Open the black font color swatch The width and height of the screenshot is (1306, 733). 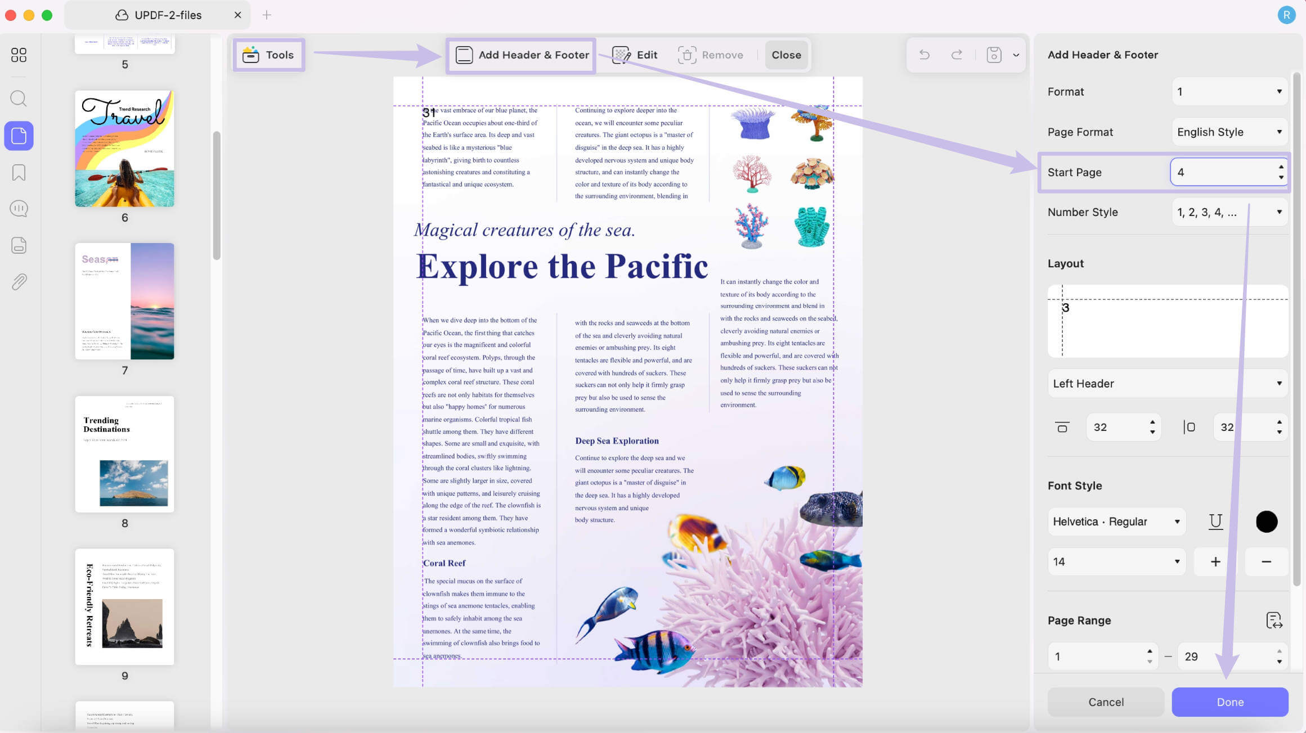tap(1267, 522)
